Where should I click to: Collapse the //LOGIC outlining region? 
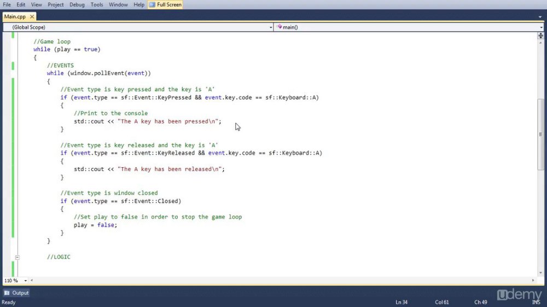pyautogui.click(x=17, y=257)
